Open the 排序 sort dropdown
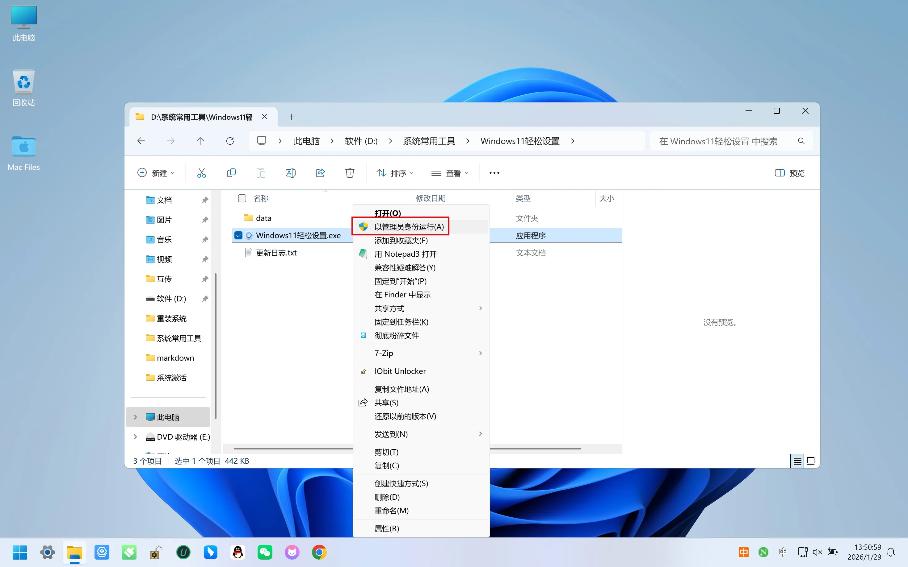 click(x=395, y=173)
